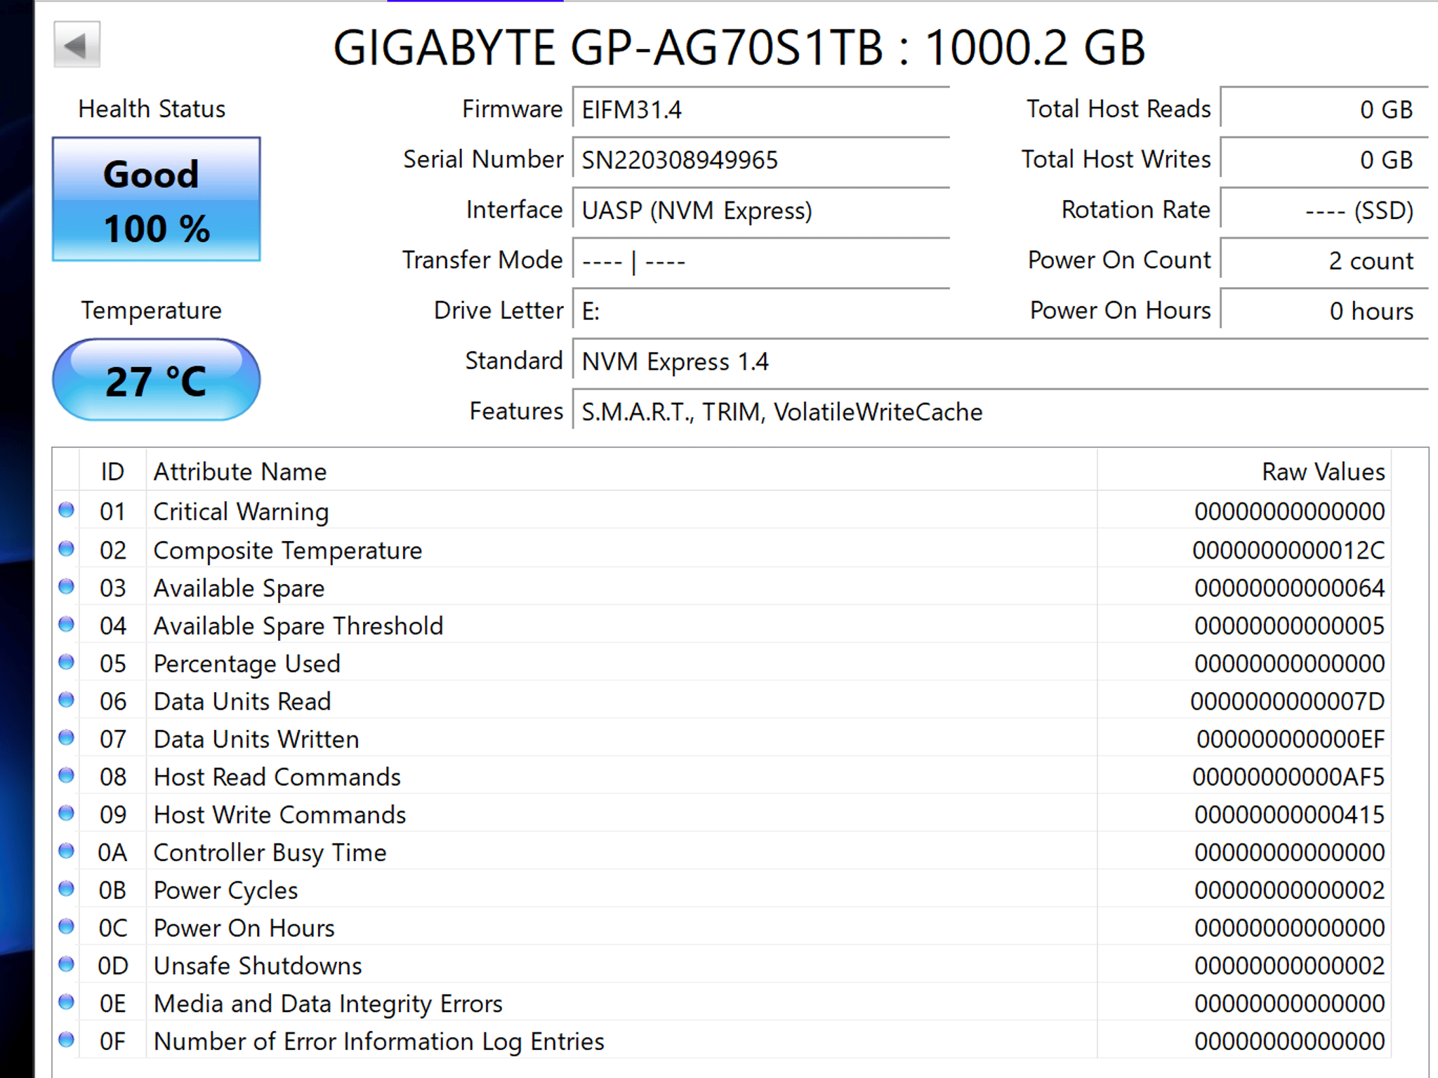
Task: Select the raw value 0000000000007D
Action: tap(1288, 701)
